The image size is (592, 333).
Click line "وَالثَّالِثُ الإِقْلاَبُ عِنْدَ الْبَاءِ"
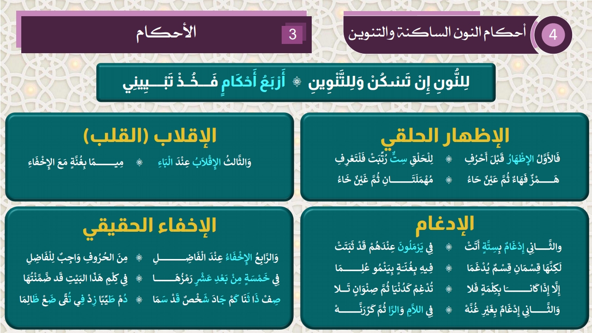click(x=203, y=163)
